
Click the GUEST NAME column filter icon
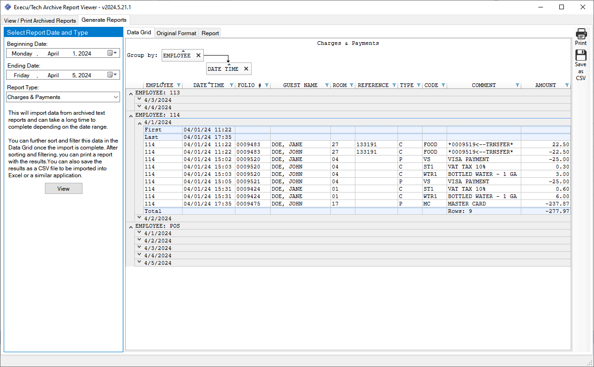tap(327, 85)
